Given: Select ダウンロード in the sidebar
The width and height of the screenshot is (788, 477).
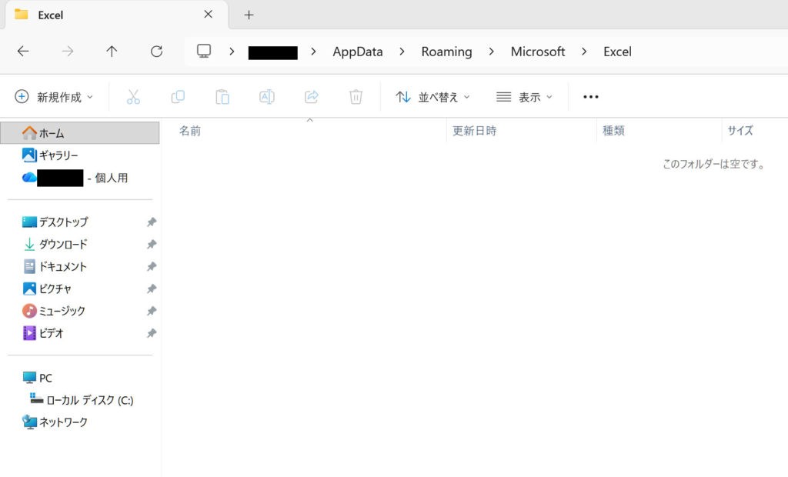Looking at the screenshot, I should tap(63, 244).
